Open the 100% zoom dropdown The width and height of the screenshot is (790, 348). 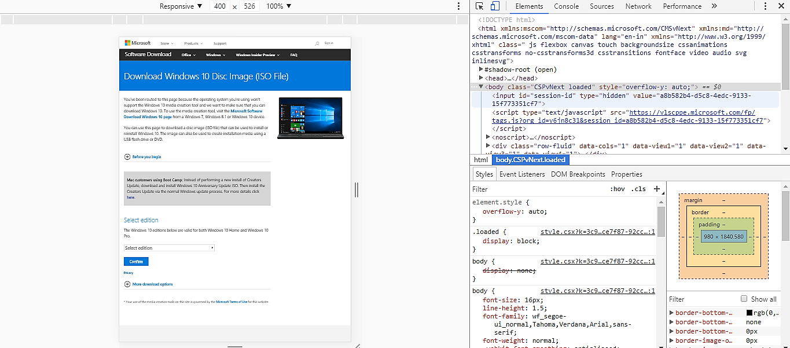pos(279,6)
